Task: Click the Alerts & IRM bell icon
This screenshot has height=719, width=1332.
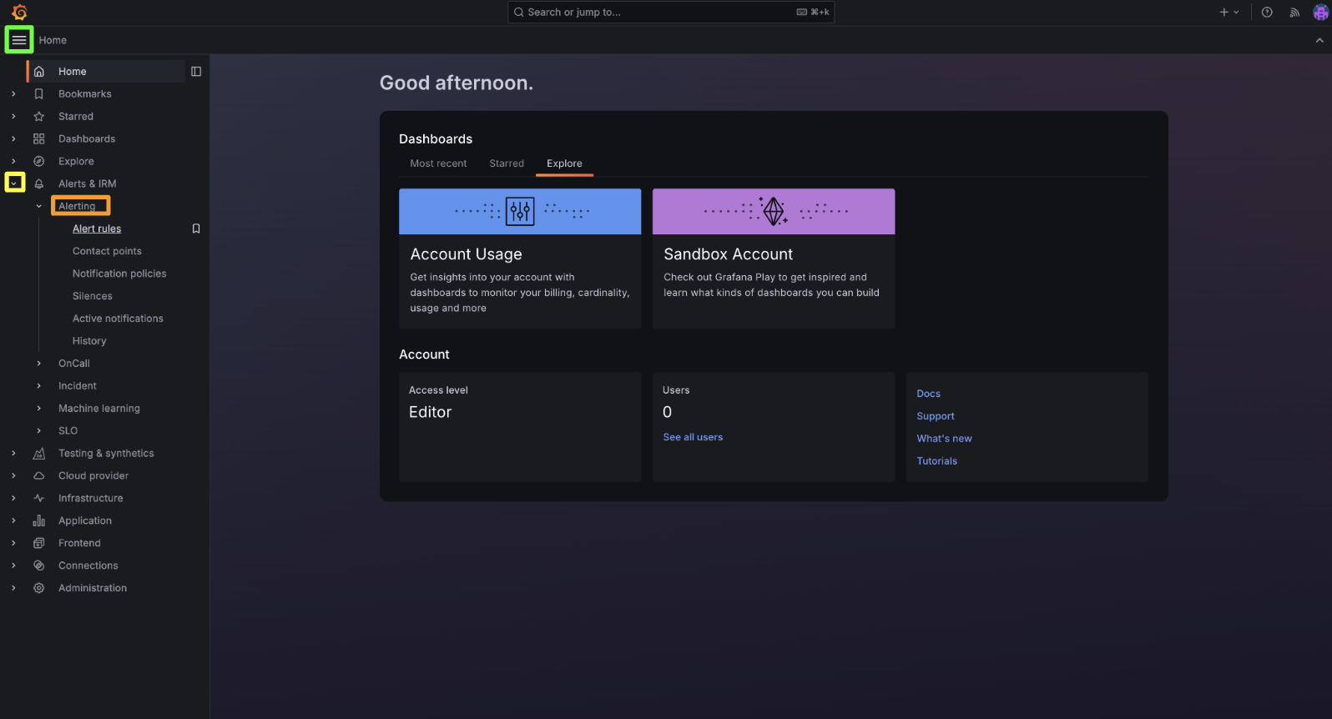Action: [39, 184]
